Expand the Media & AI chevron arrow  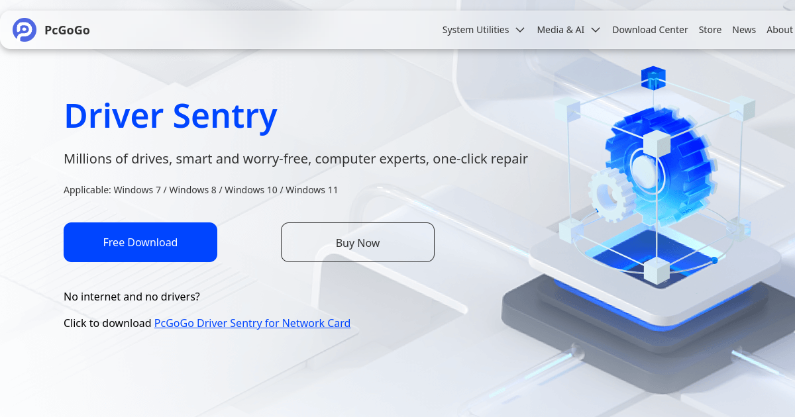[x=596, y=30]
